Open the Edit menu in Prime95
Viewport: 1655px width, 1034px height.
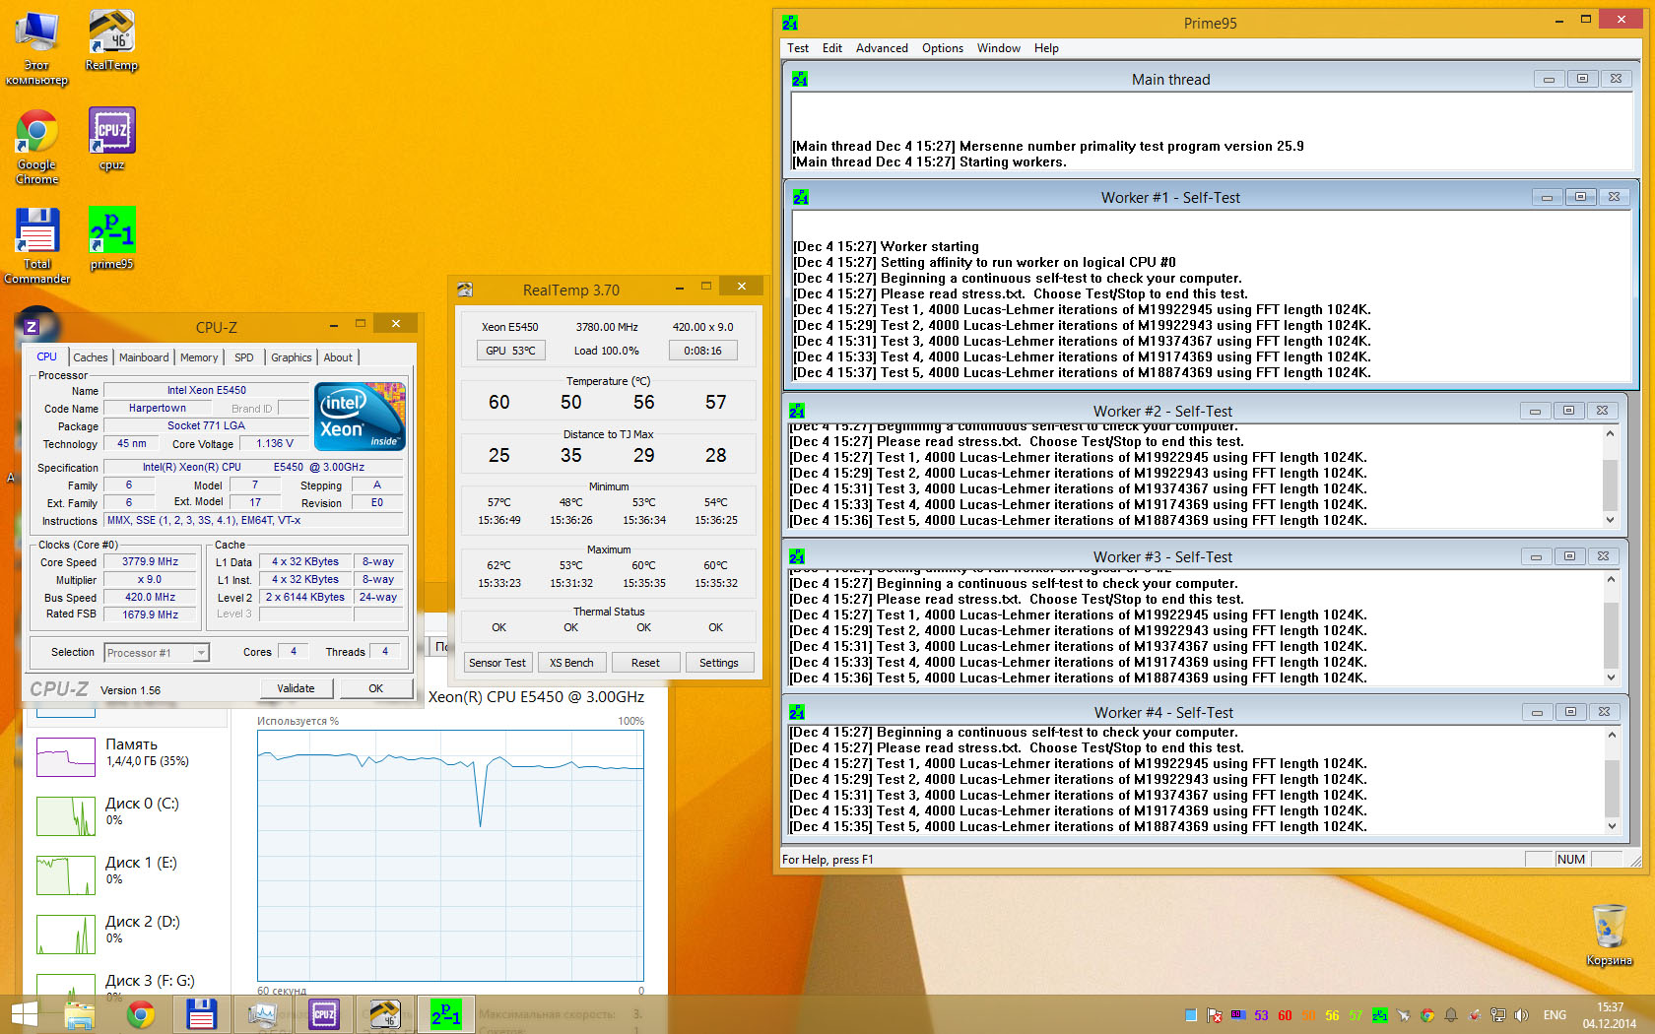tap(832, 48)
